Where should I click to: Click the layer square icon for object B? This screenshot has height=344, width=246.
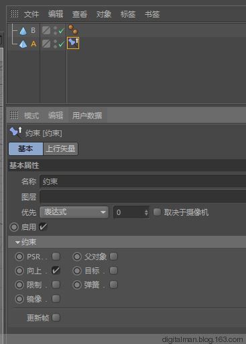pyautogui.click(x=46, y=30)
